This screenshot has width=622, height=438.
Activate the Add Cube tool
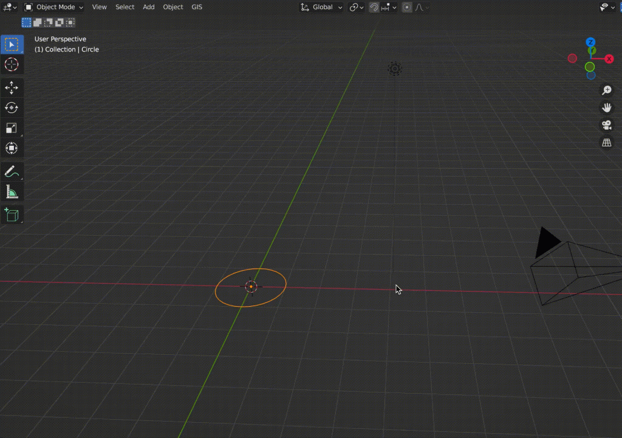point(12,214)
